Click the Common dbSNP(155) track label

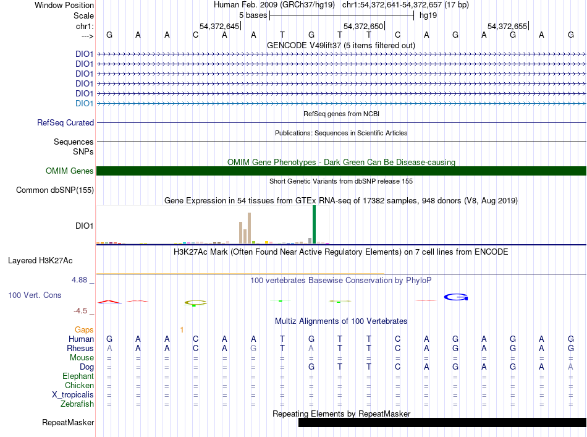[x=54, y=190]
